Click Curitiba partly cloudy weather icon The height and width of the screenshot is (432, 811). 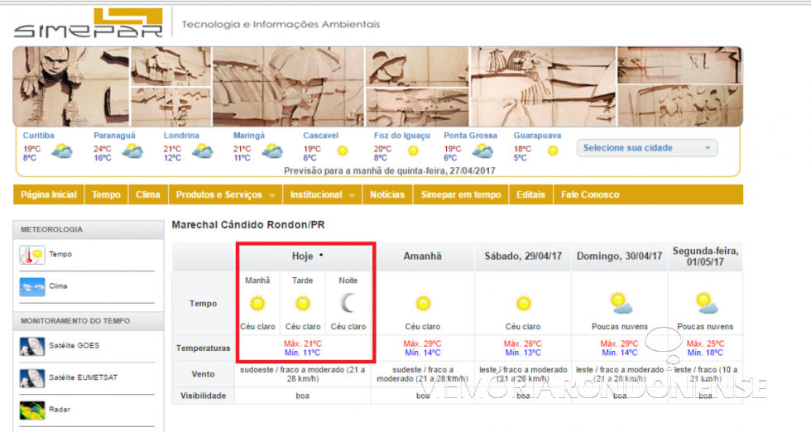[63, 151]
